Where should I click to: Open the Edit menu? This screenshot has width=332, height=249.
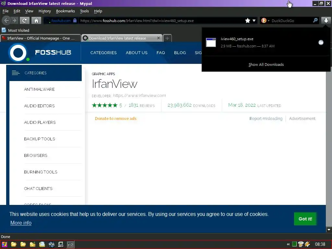[17, 11]
